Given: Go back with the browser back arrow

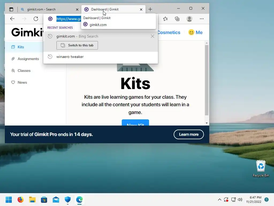Looking at the screenshot, I should click(12, 19).
